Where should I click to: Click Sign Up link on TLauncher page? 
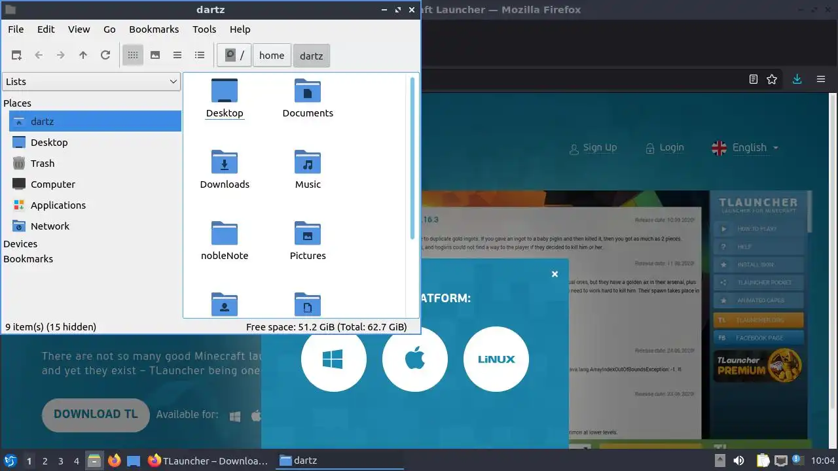click(593, 148)
